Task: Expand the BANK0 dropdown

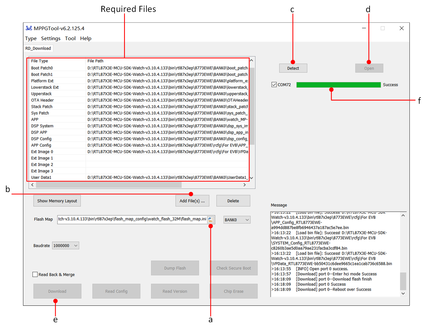Action: click(x=237, y=220)
